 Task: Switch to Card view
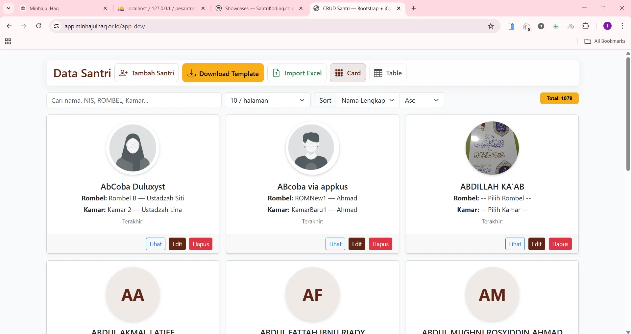click(348, 73)
